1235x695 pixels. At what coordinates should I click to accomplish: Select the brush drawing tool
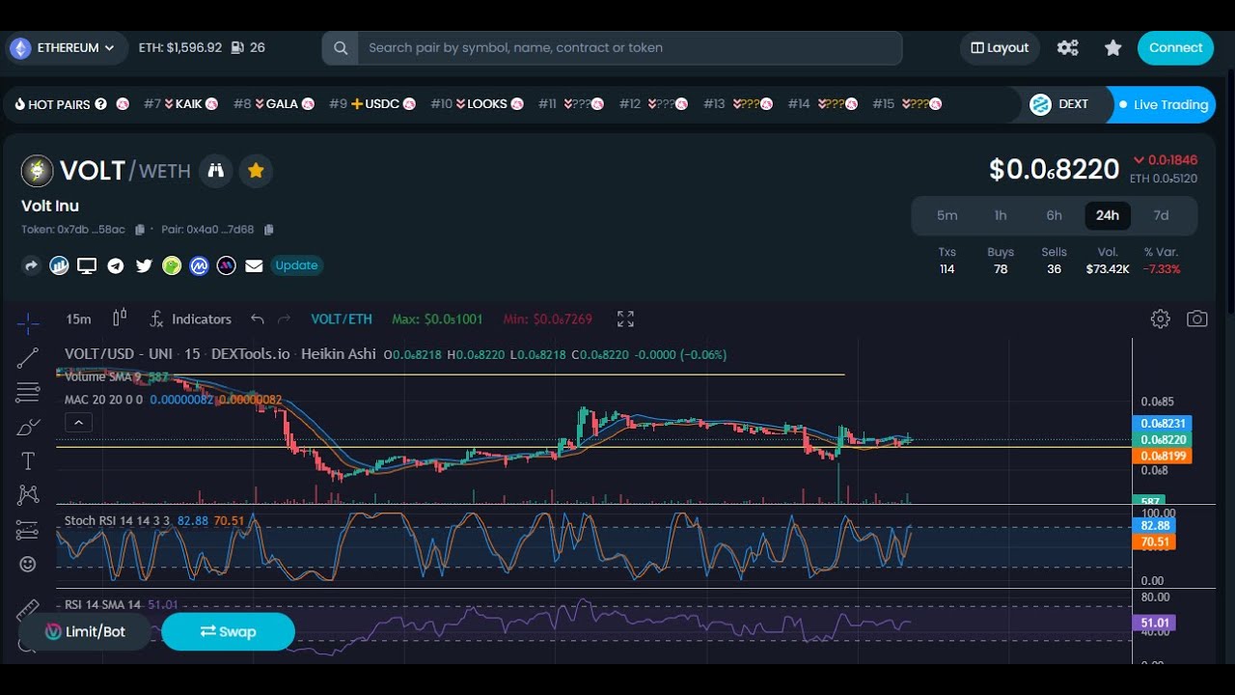click(28, 427)
